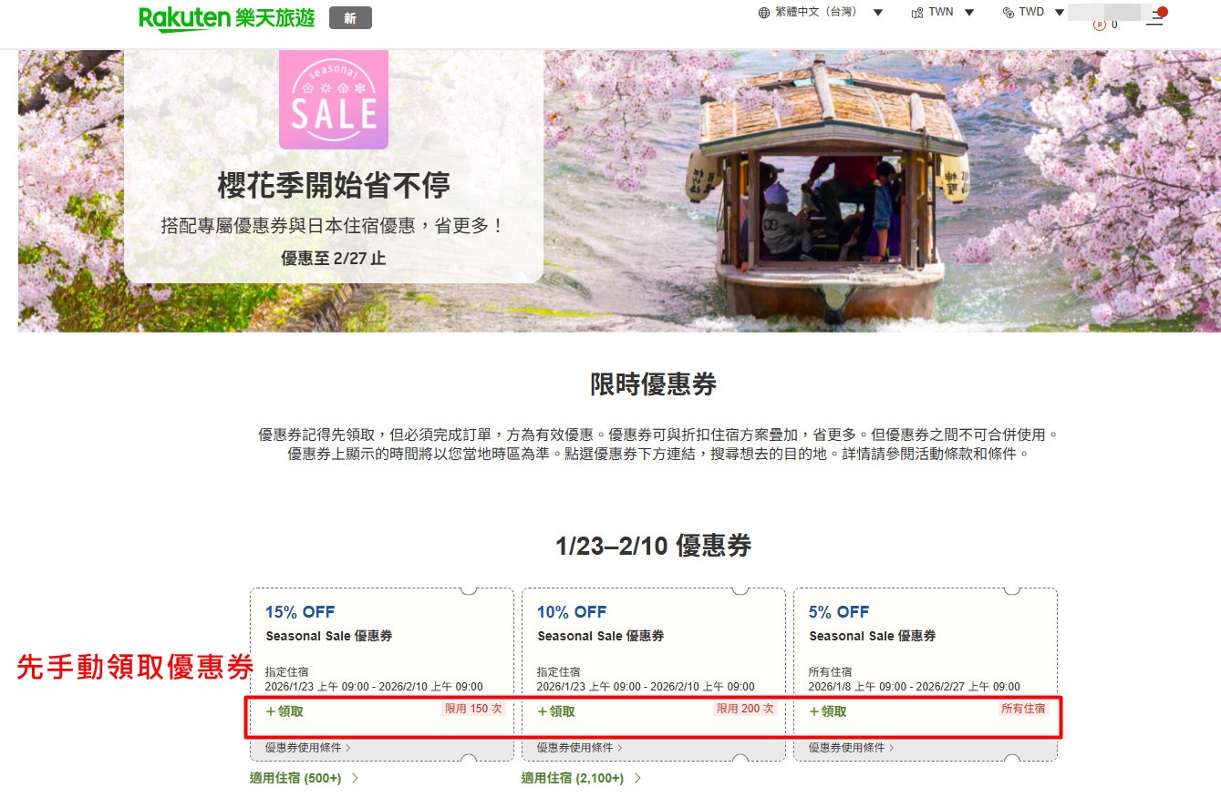The image size is (1221, 798).
Task: Click the globe language icon
Action: point(764,13)
